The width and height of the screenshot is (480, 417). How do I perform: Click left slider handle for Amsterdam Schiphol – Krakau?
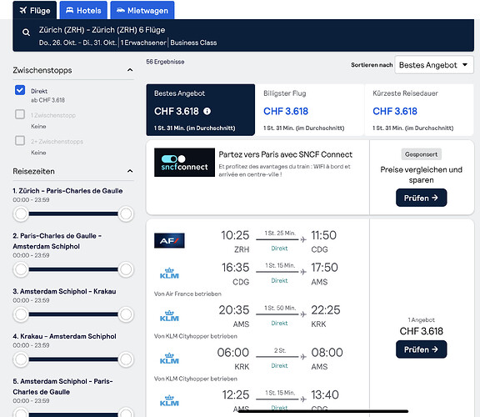(21, 314)
